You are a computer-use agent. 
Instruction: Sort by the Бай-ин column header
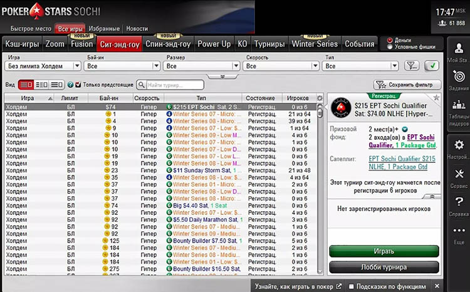pos(109,98)
